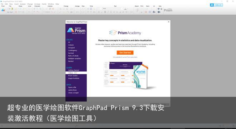Viewport: 236px width, 129px height.
Task: Click the LabArchives toolbar icon
Action: pyautogui.click(x=154, y=12)
